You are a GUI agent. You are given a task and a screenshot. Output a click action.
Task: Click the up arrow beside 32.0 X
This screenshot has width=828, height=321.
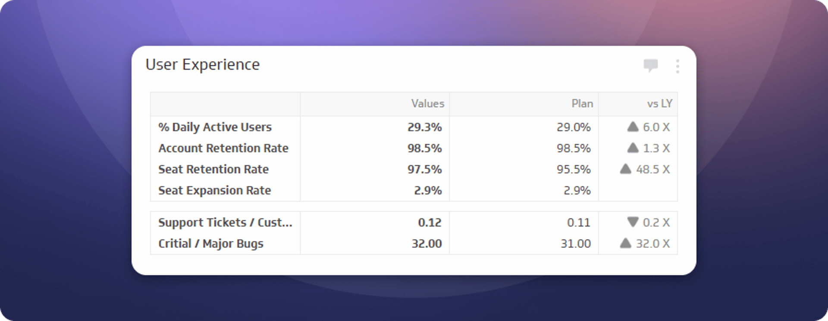point(625,243)
